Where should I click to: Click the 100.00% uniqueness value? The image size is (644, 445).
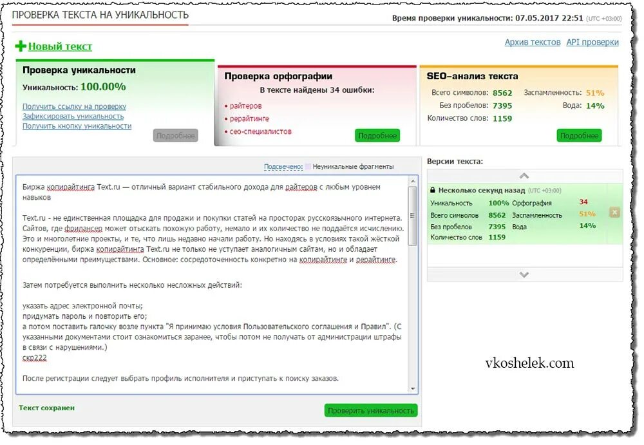(x=103, y=87)
